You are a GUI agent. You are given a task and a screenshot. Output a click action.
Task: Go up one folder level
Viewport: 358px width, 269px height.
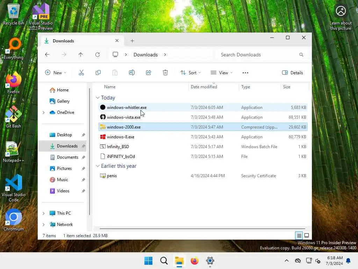pyautogui.click(x=81, y=55)
